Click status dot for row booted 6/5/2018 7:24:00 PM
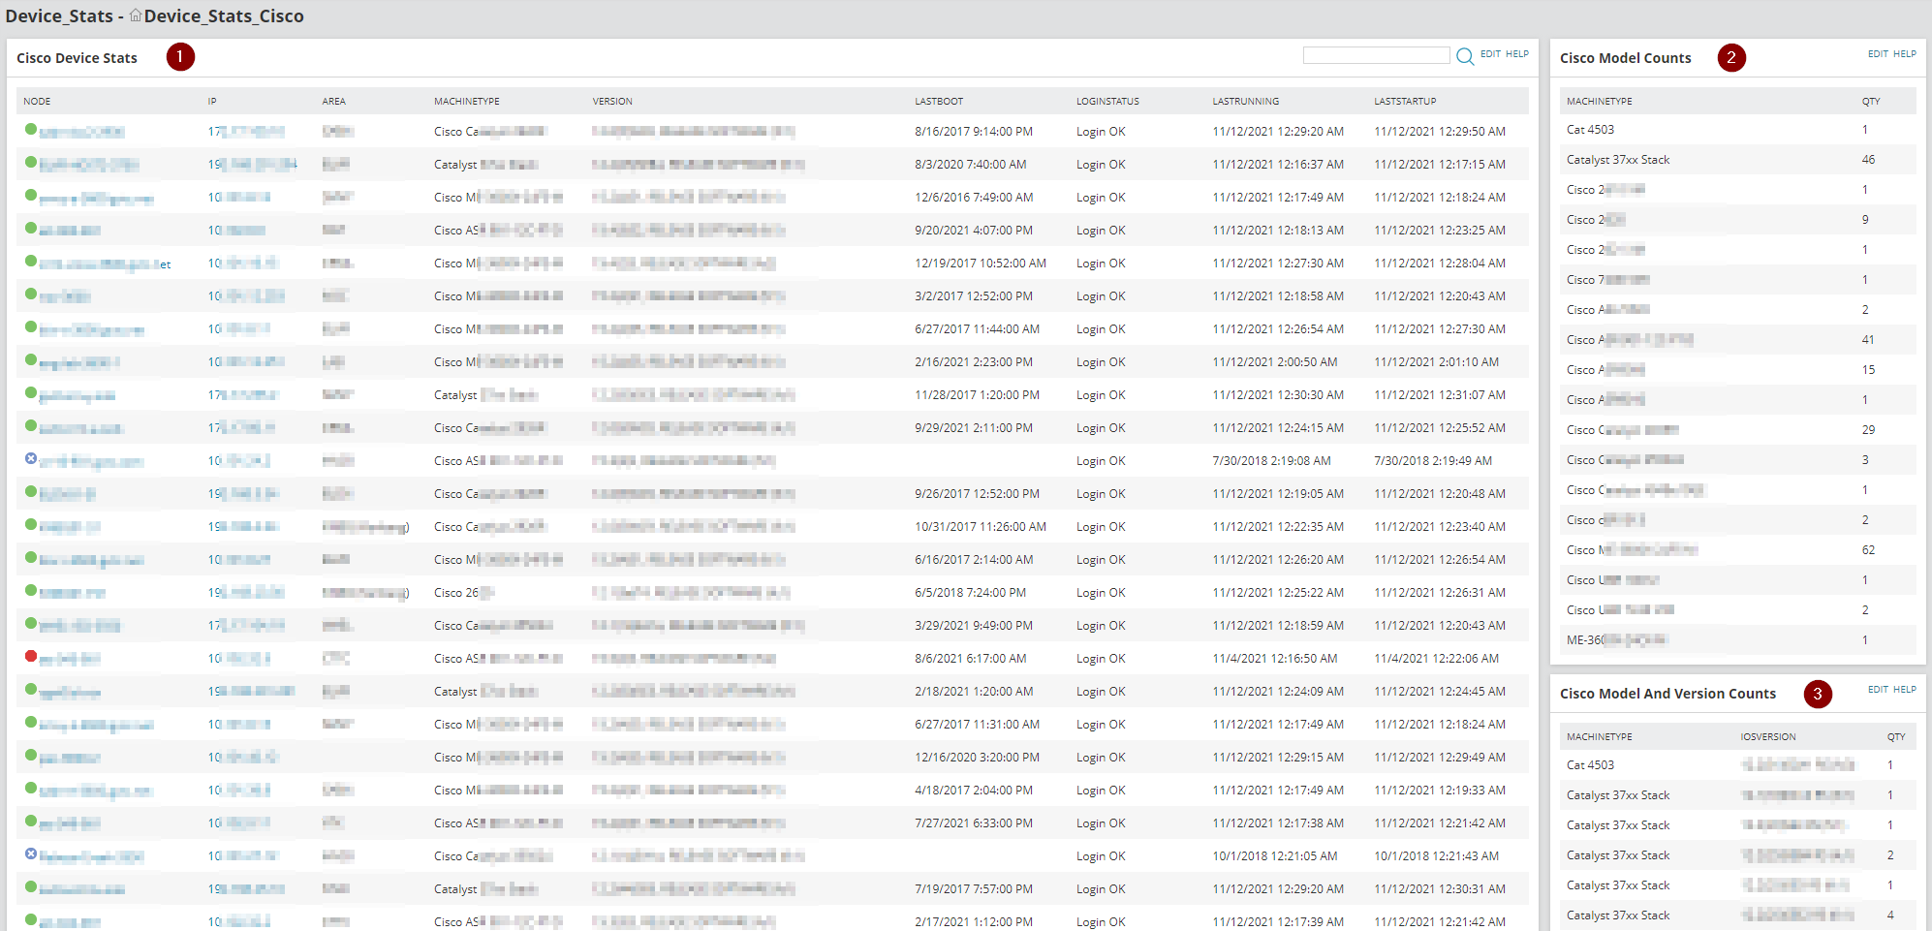 point(31,590)
